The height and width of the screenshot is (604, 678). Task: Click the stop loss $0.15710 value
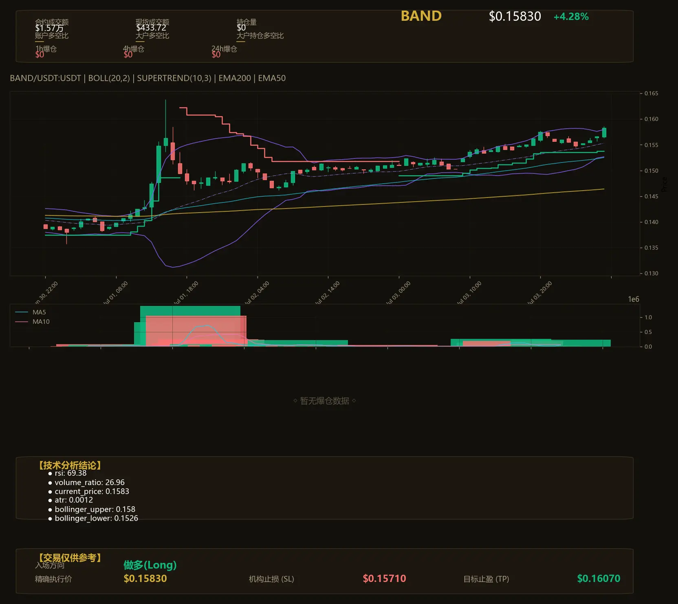[x=384, y=579]
